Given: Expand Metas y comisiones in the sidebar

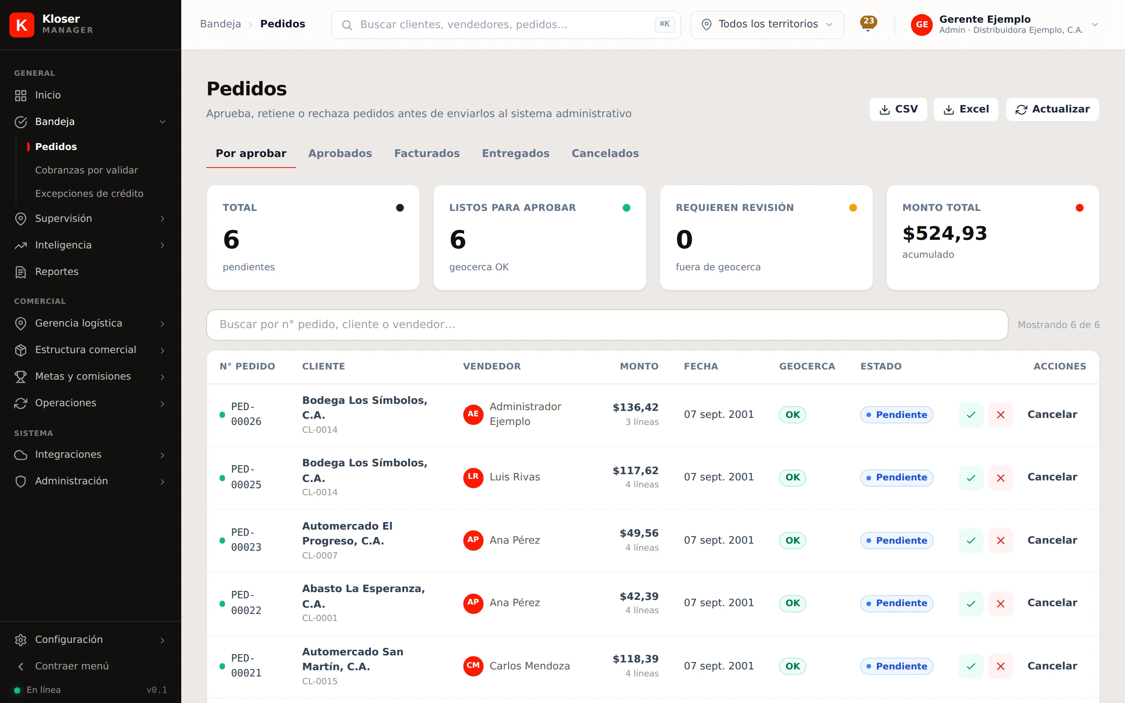Looking at the screenshot, I should [91, 376].
